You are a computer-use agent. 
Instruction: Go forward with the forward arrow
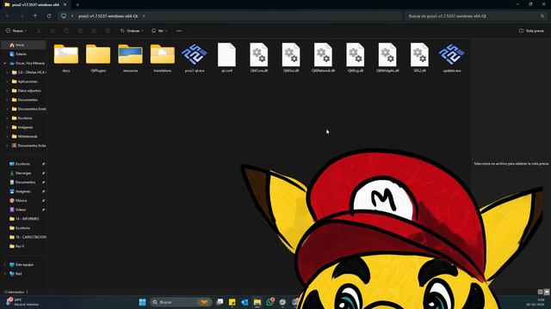22,16
